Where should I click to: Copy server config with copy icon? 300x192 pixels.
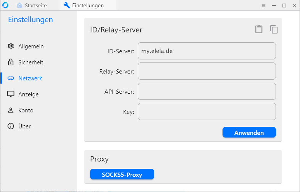[x=274, y=29]
